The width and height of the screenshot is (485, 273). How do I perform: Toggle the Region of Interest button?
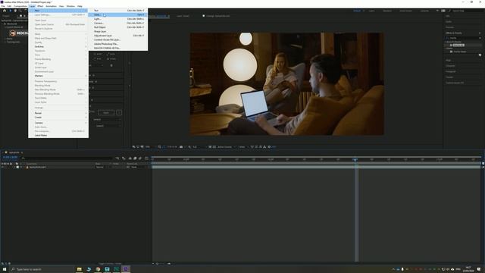point(210,146)
